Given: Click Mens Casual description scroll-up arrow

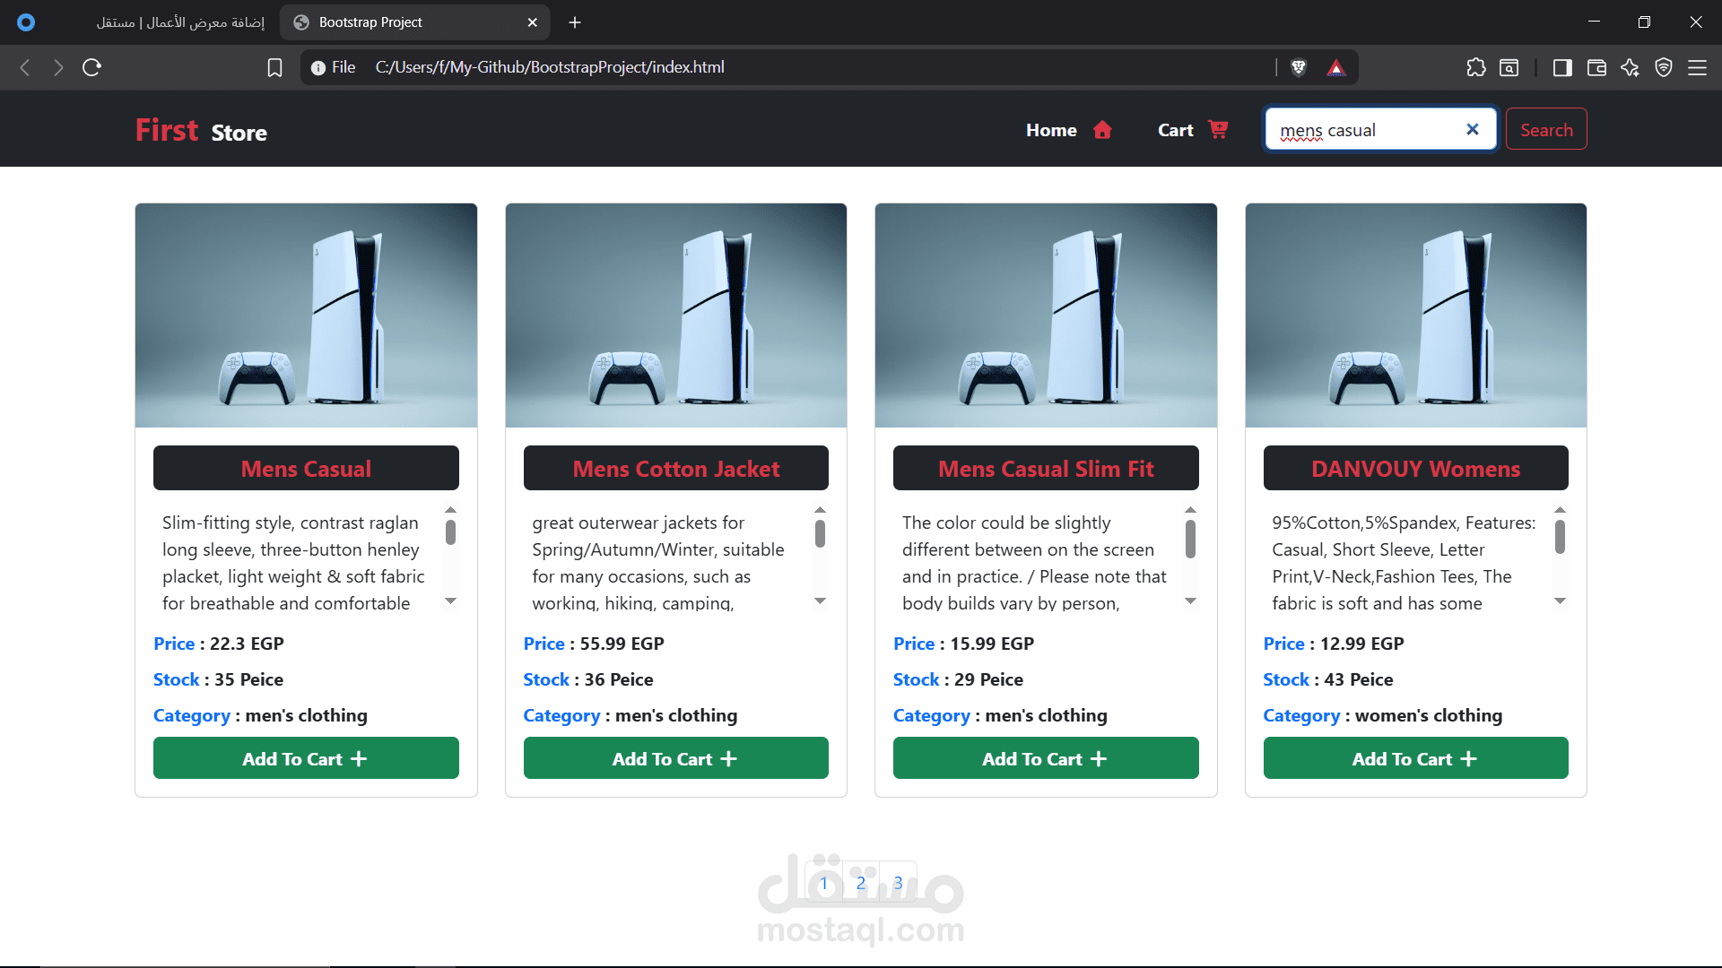Looking at the screenshot, I should click(450, 509).
